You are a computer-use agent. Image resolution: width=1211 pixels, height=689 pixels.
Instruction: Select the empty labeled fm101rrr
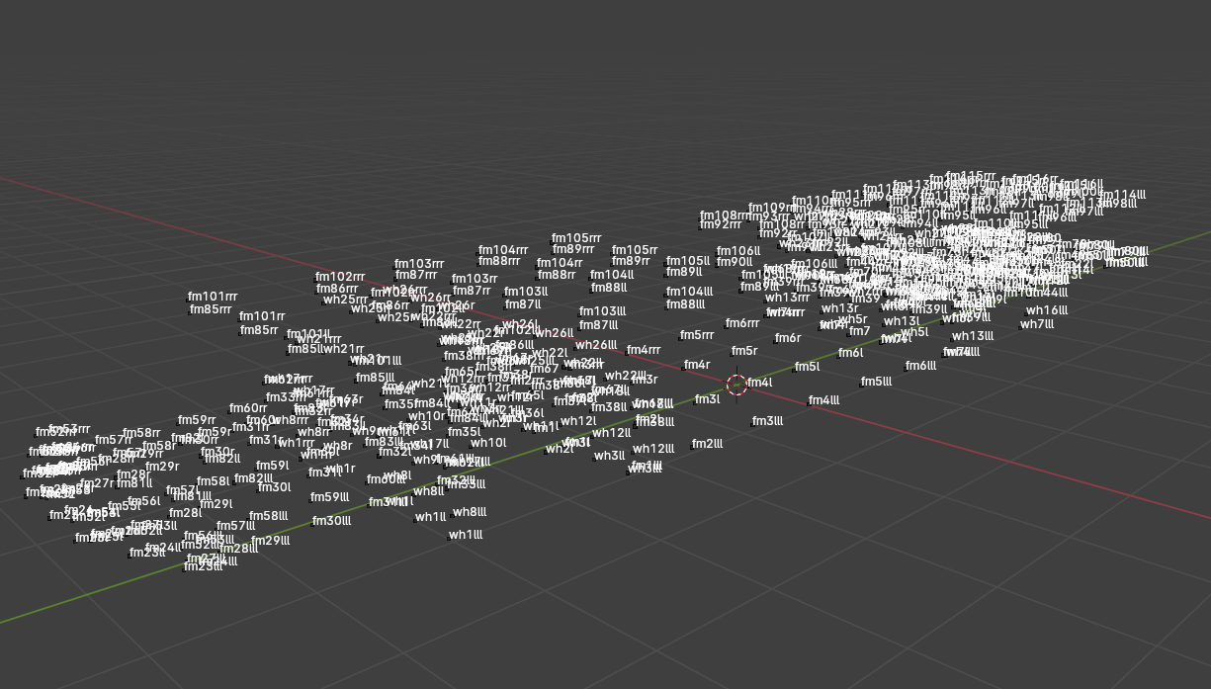[x=214, y=297]
